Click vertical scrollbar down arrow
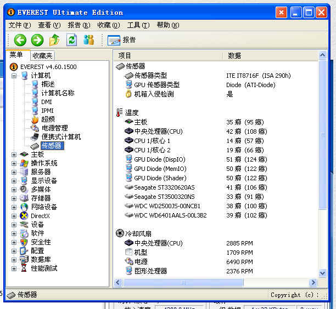This screenshot has width=336, height=309. (322, 273)
